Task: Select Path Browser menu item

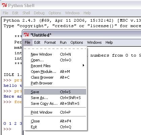Action: (x=55, y=83)
